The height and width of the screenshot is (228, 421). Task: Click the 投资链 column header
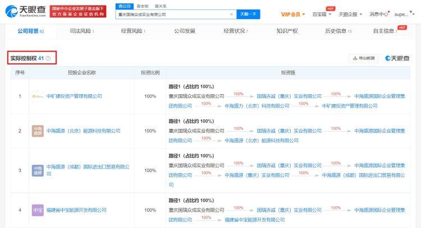coord(288,73)
